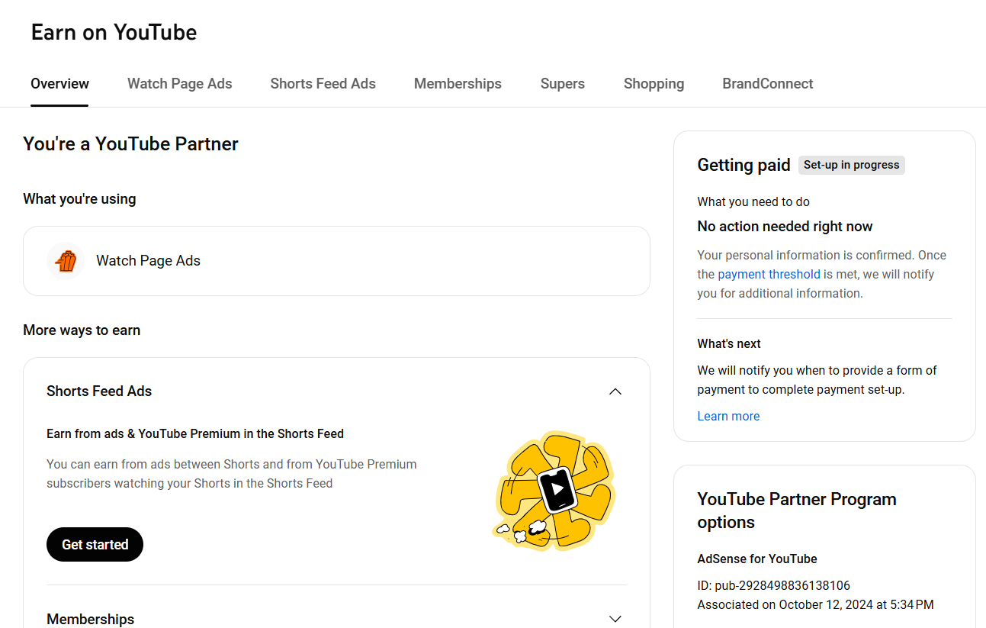Click the Shorts Feed illustration with phone
Image resolution: width=986 pixels, height=628 pixels.
[554, 490]
